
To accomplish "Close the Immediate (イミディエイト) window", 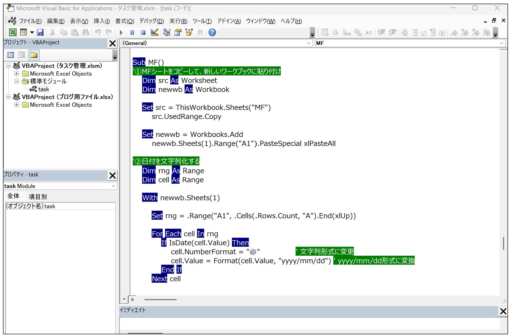I will pos(503,311).
